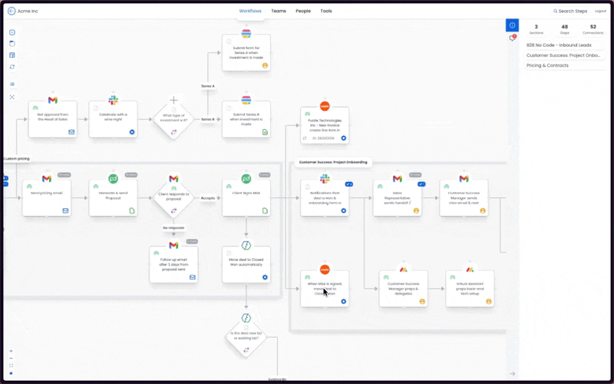
Task: Click gear icon on Puzzle Technologies invoice card
Action: click(343, 138)
